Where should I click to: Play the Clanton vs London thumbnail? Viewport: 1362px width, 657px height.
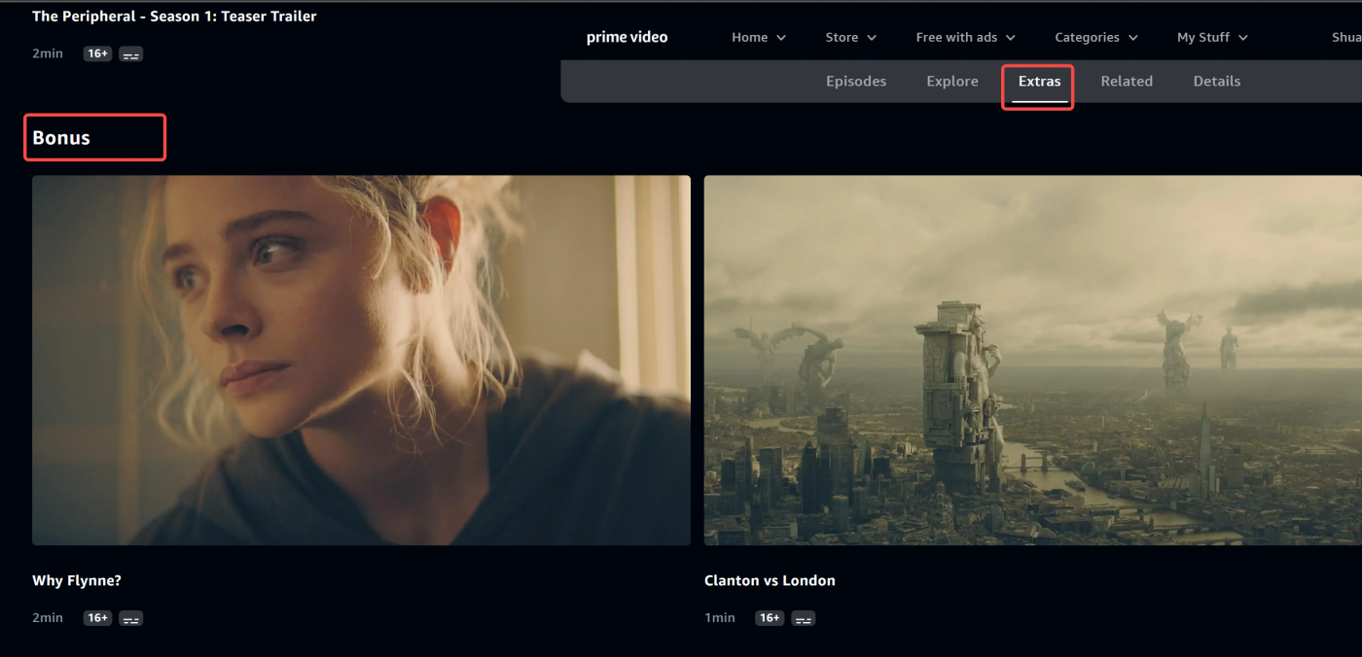coord(1033,360)
